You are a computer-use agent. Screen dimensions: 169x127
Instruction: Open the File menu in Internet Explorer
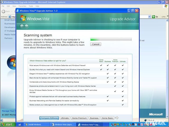pyautogui.click(x=3, y=6)
